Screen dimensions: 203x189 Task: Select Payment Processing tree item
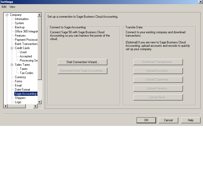[x=26, y=40]
